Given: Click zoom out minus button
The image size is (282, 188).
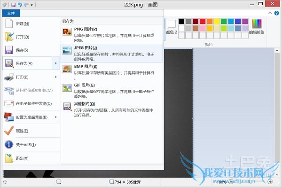Looking at the screenshot, I should [231, 182].
